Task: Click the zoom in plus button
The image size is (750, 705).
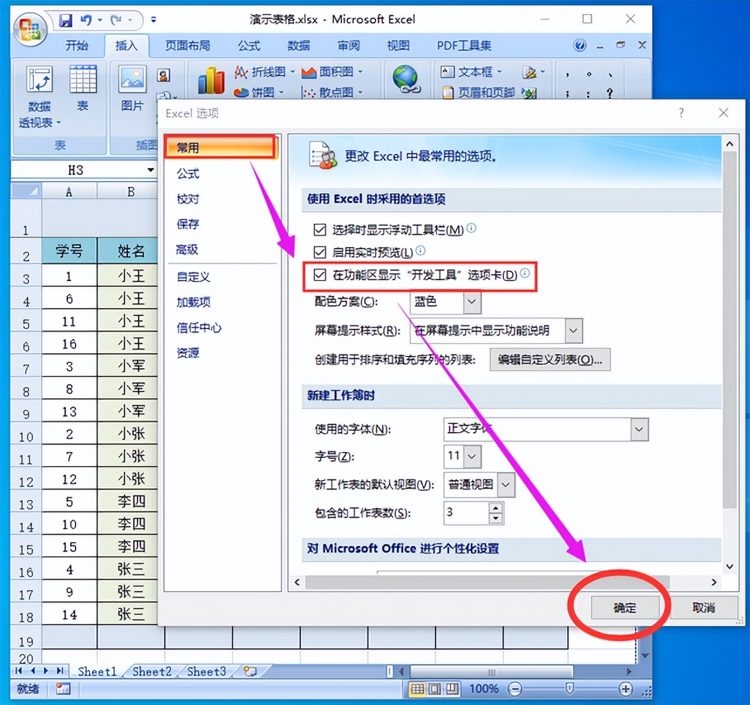Action: click(626, 689)
